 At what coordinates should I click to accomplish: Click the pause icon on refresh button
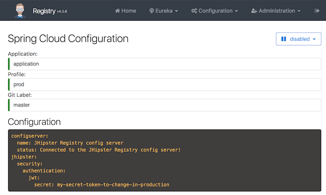point(284,39)
